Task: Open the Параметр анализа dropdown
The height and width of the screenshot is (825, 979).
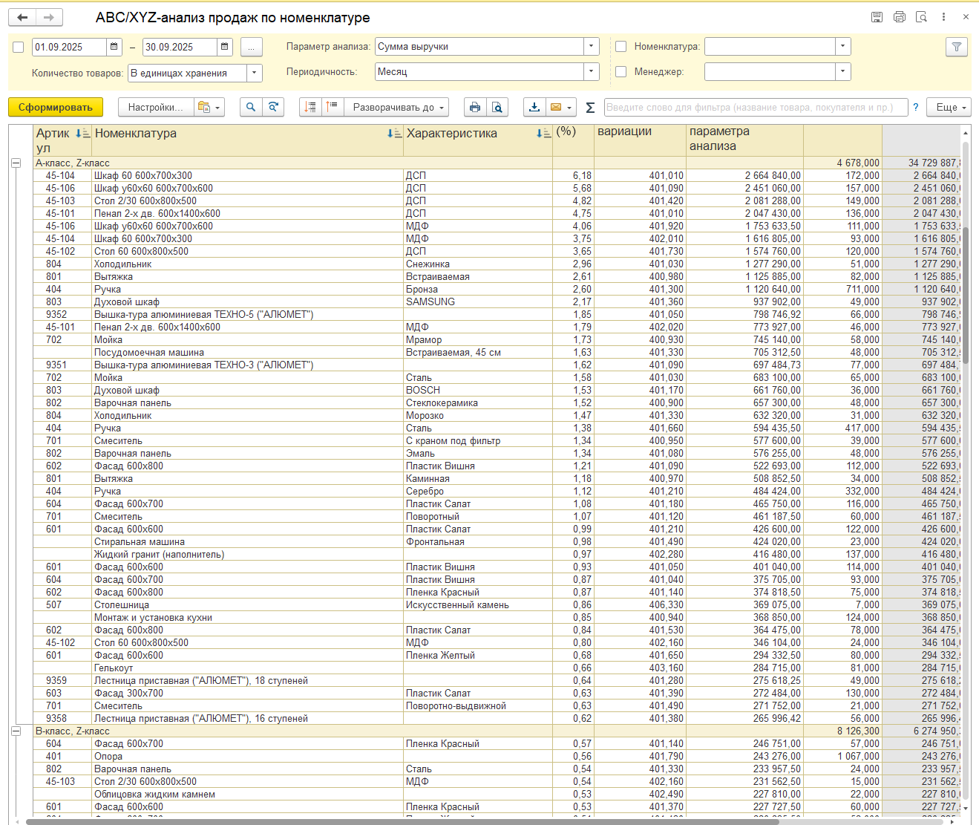Action: coord(592,47)
